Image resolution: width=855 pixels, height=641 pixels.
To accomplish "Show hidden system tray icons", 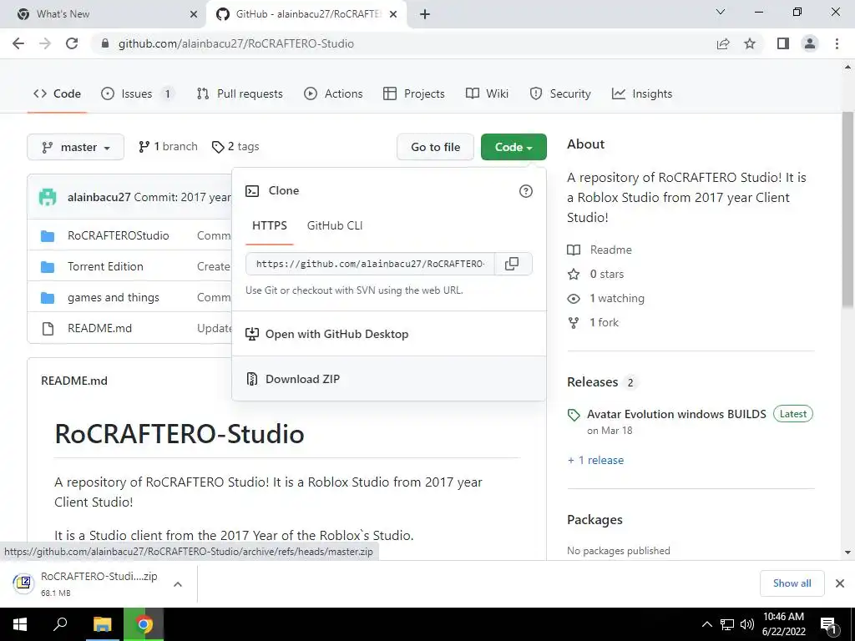I will 706,624.
